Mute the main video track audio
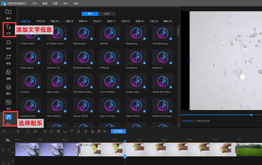The width and height of the screenshot is (262, 165). [13, 152]
